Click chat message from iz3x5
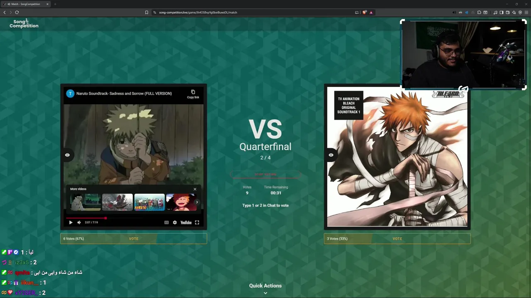Viewport: 531px width, 298px height. [x=19, y=262]
